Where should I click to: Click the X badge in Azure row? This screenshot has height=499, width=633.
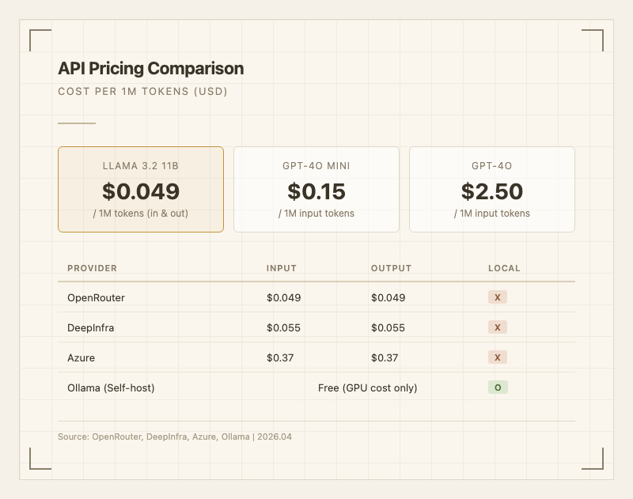click(497, 357)
